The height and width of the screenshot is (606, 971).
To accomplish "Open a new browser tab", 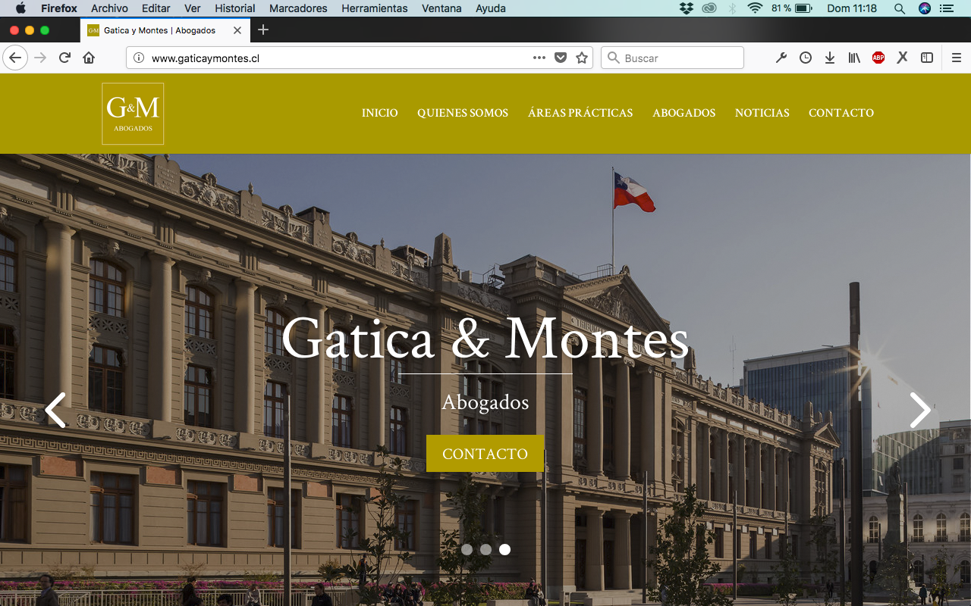I will pyautogui.click(x=263, y=30).
